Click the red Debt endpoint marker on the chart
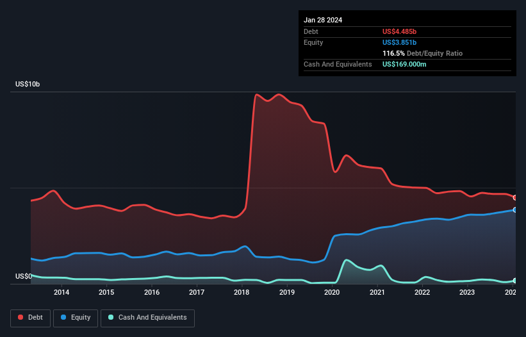The image size is (526, 337). coord(515,198)
